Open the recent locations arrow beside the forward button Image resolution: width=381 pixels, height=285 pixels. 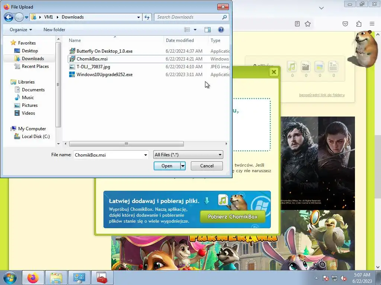[26, 17]
